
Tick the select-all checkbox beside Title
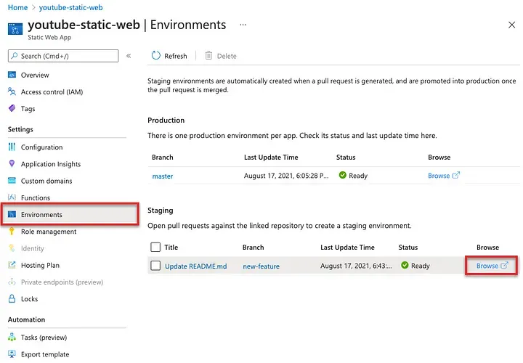click(155, 247)
